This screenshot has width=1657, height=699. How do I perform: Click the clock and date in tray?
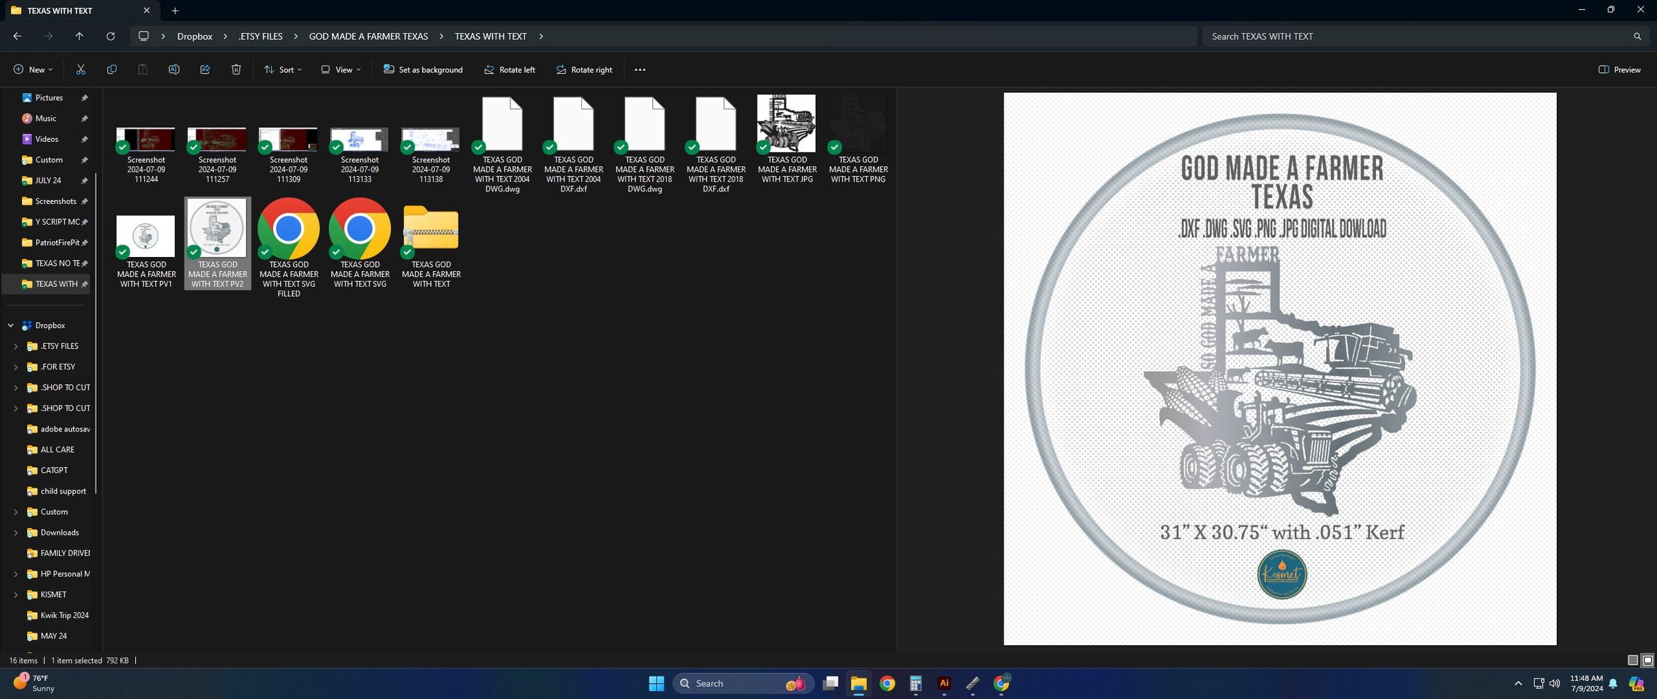click(x=1586, y=683)
